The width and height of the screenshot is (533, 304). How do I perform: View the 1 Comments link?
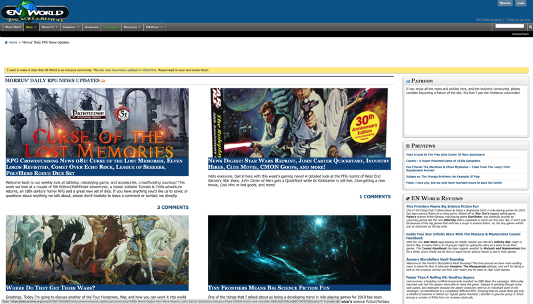pyautogui.click(x=375, y=197)
